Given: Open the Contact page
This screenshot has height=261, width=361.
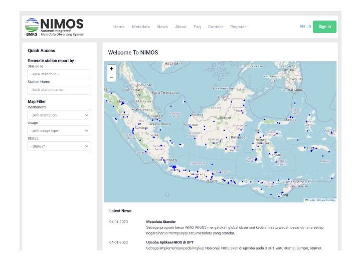Looking at the screenshot, I should pyautogui.click(x=216, y=27).
